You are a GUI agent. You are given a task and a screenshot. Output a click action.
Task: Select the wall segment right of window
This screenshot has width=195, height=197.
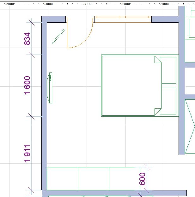tap(165, 19)
